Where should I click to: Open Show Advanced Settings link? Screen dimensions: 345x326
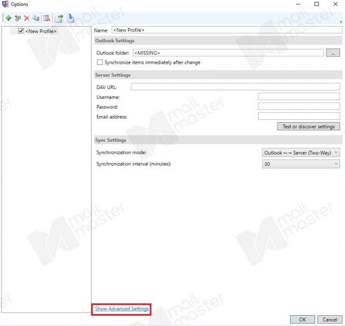click(x=122, y=309)
